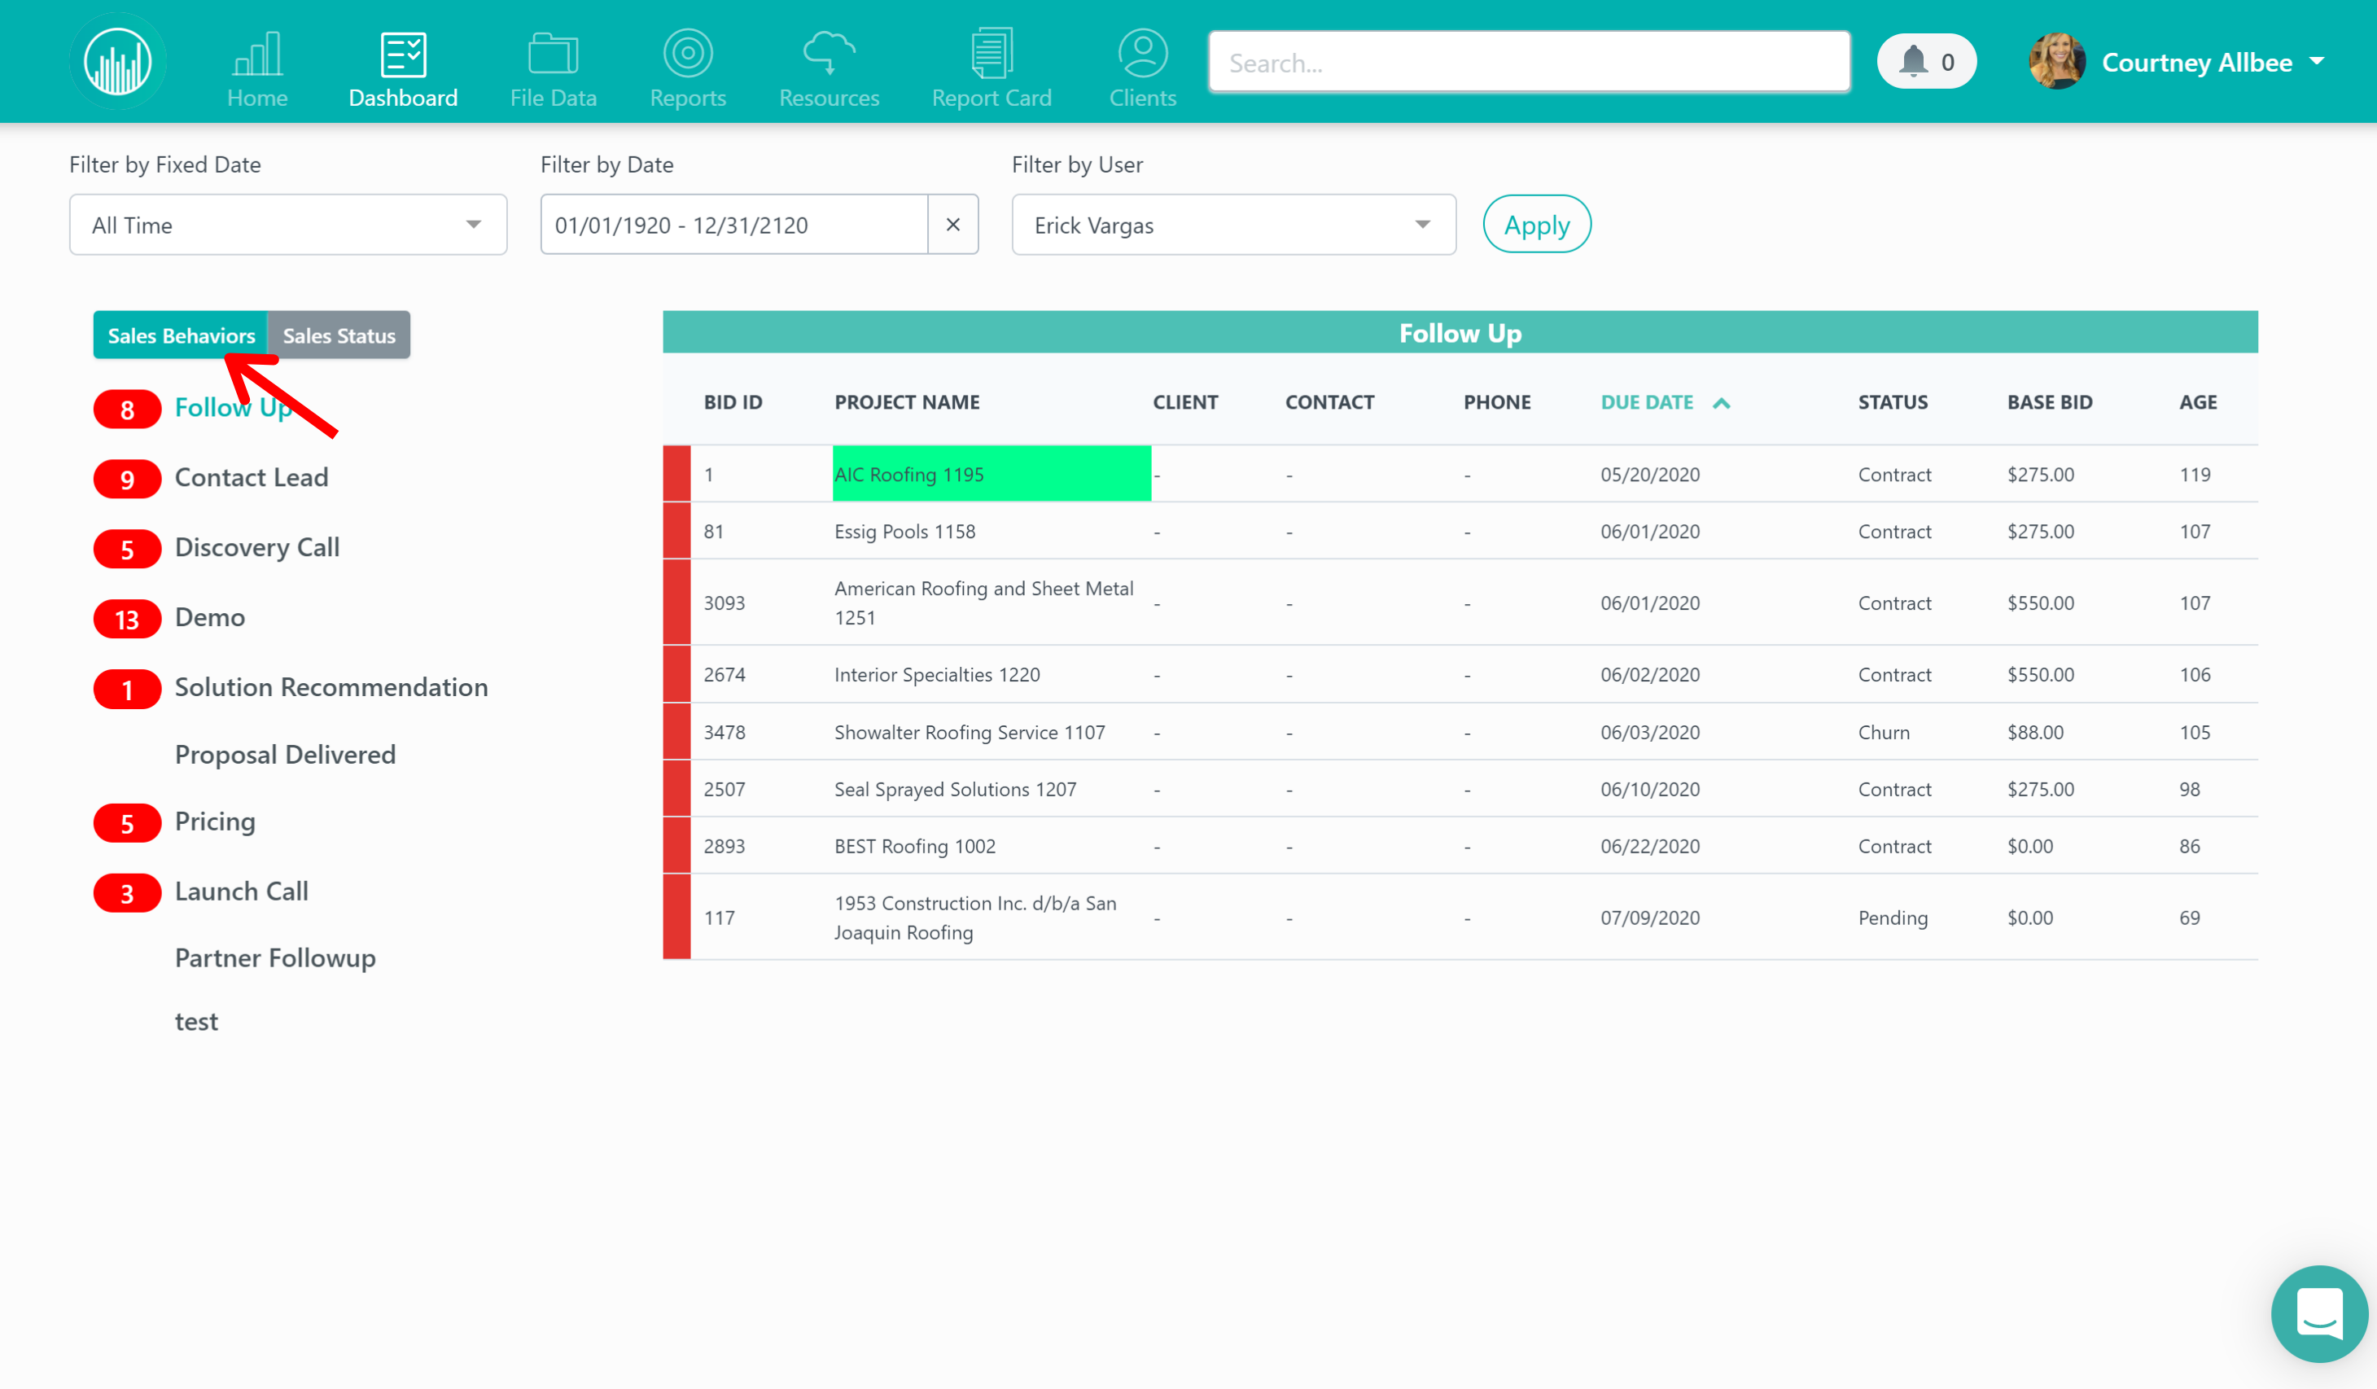
Task: Open the chat support widget
Action: point(2318,1313)
